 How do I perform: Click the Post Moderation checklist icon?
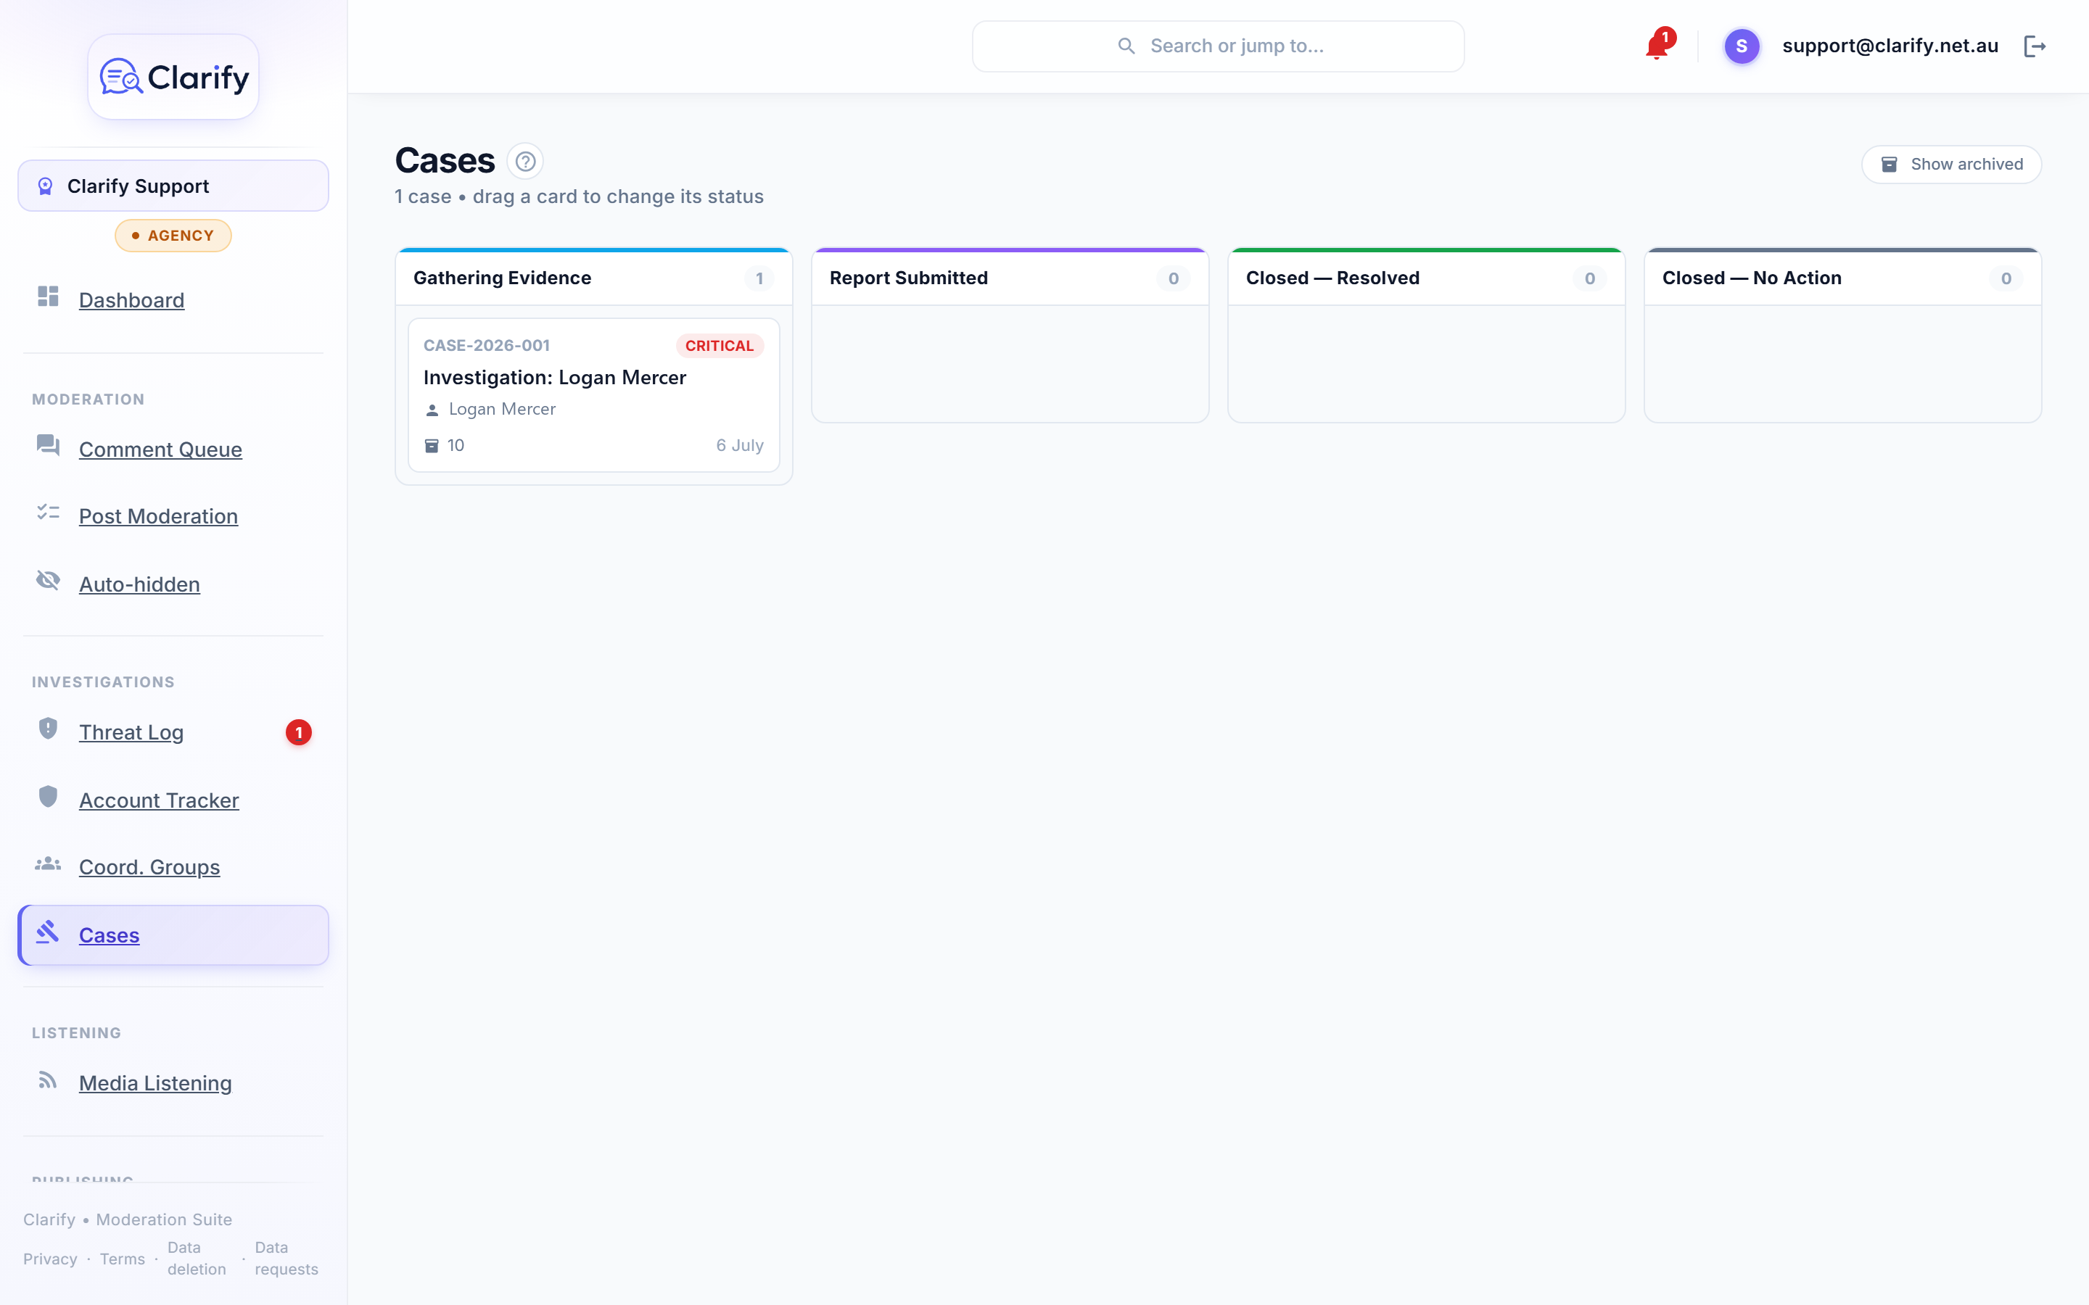point(49,513)
